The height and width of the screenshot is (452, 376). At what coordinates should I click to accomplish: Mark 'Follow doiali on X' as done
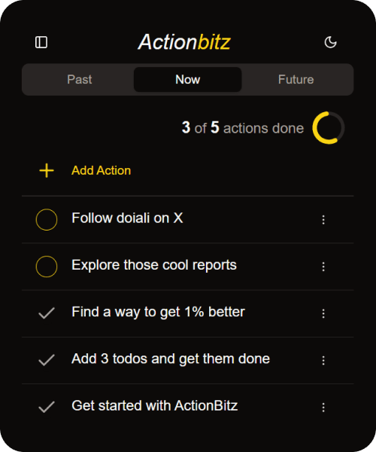coord(47,220)
